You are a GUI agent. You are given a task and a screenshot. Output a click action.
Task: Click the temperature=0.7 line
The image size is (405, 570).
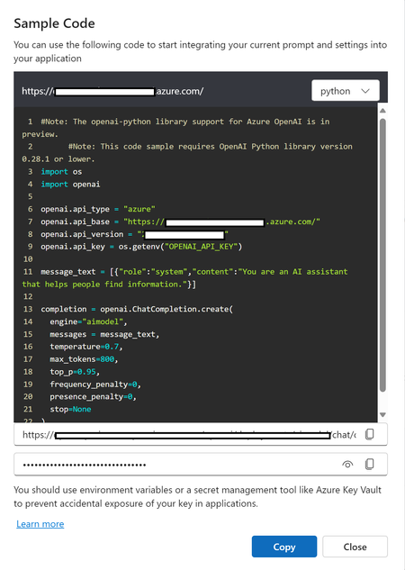pos(86,347)
